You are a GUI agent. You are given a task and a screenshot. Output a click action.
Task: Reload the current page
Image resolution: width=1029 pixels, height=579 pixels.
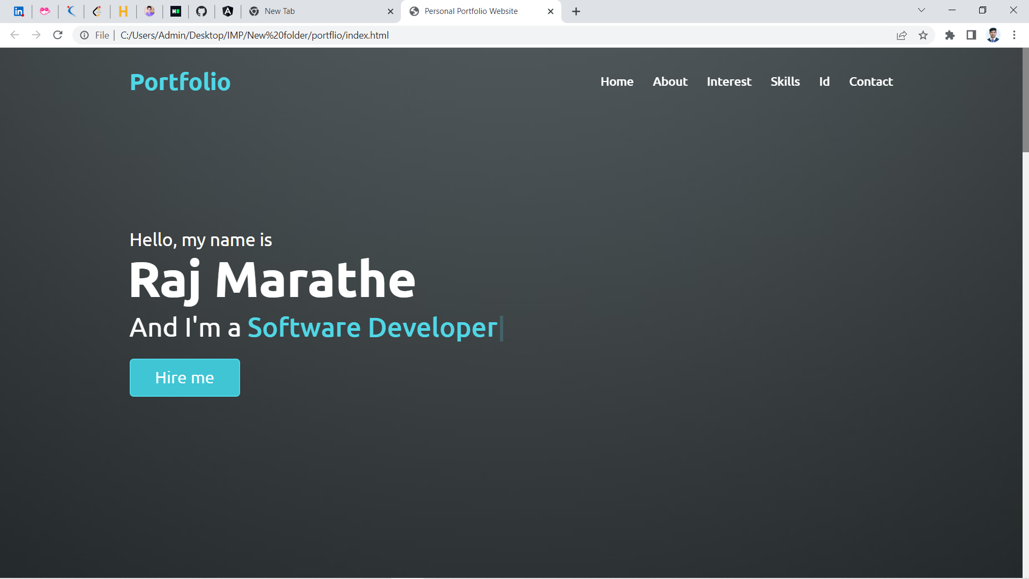tap(58, 35)
